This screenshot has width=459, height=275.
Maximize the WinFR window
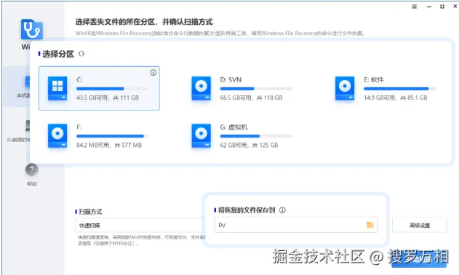click(x=442, y=7)
